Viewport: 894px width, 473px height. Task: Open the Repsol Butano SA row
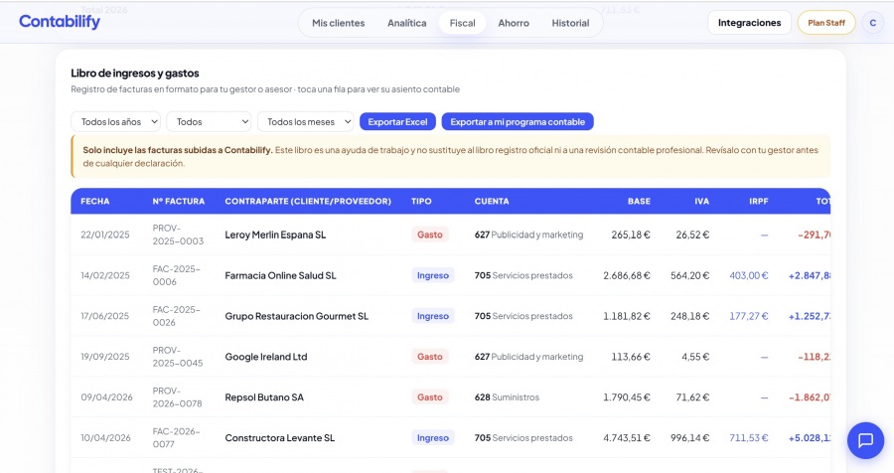tap(450, 397)
